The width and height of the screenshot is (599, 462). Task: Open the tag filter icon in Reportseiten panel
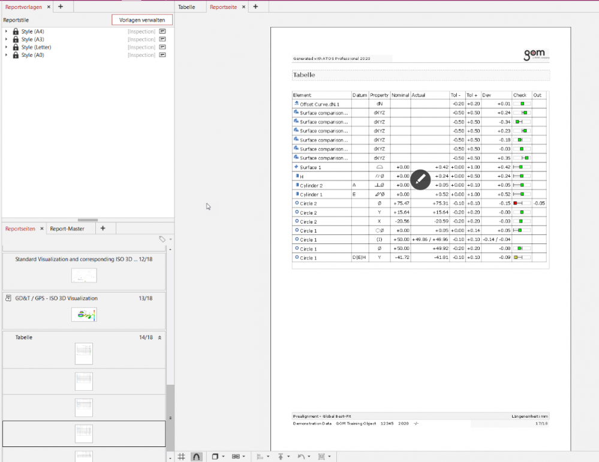162,239
